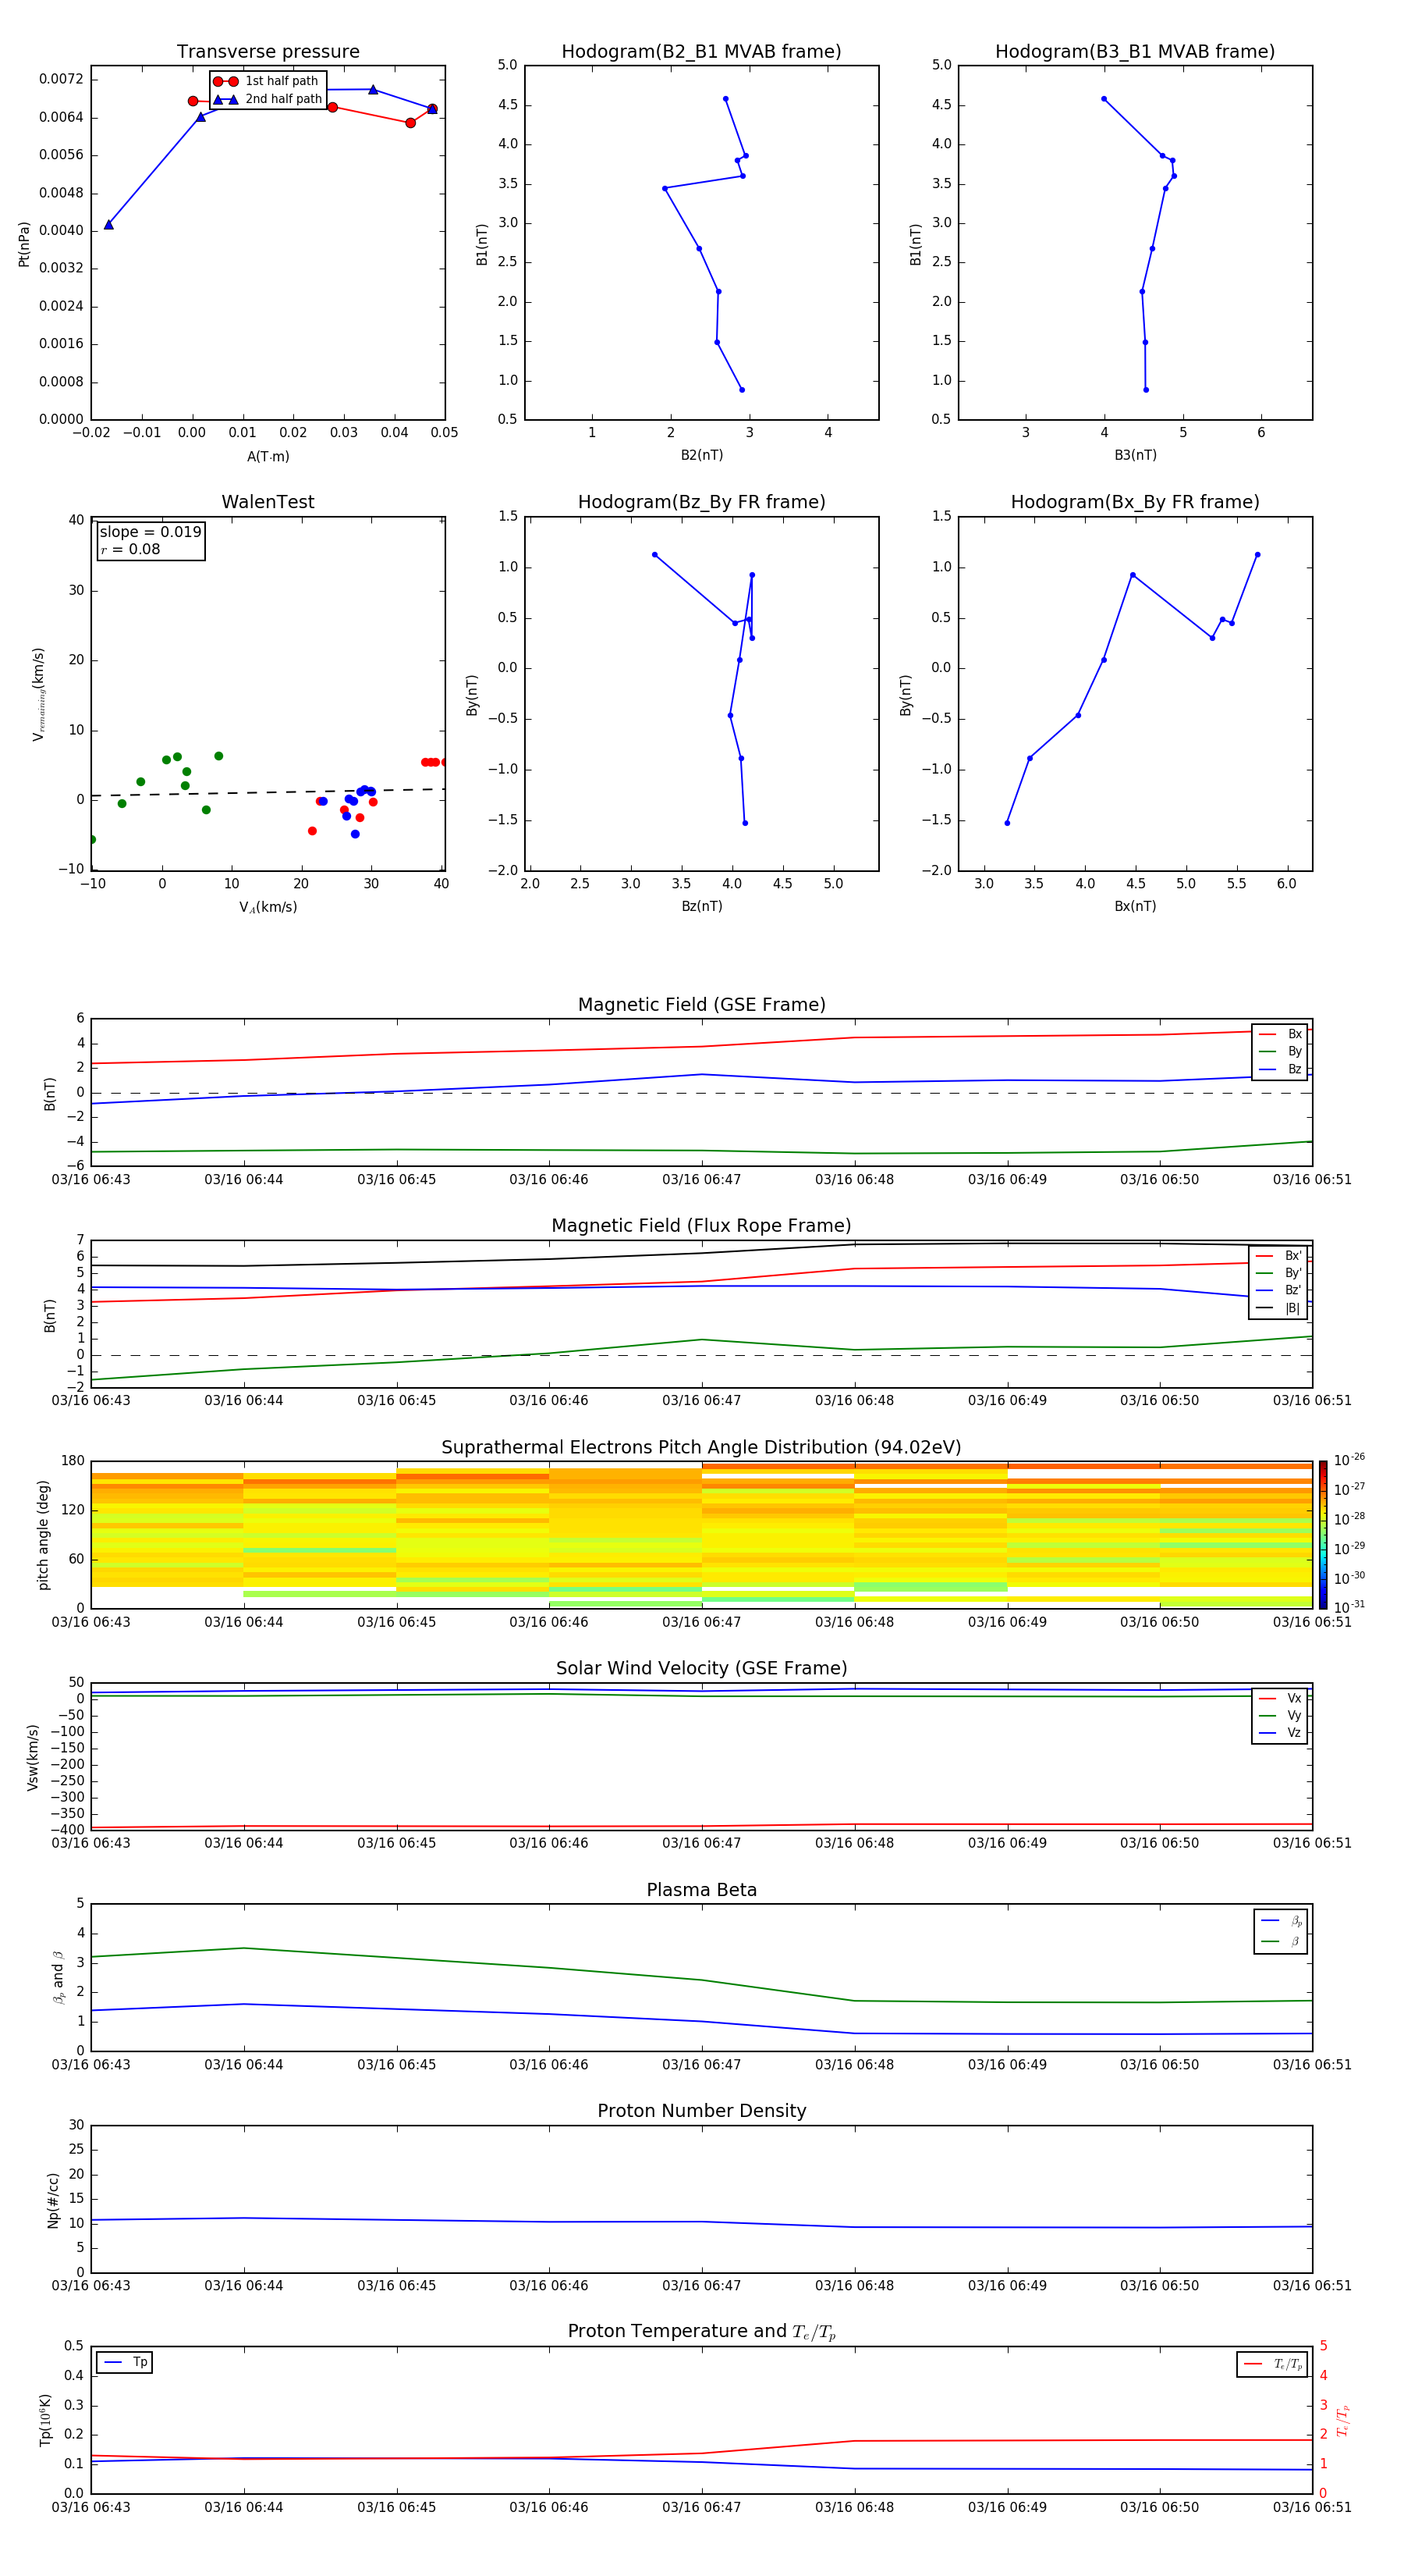The image size is (1404, 2576).
Task: Click the pitch angle color scale bar
Action: click(1323, 1535)
